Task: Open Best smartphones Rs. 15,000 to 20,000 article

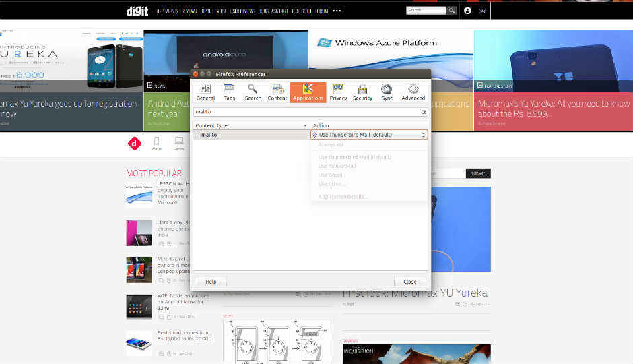Action: tap(184, 336)
